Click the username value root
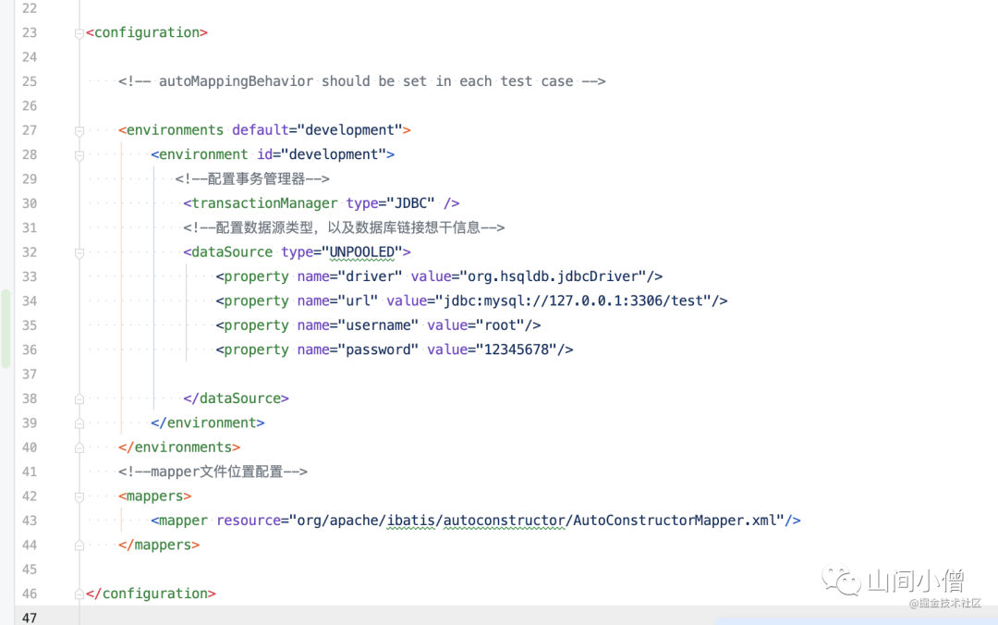Viewport: 998px width, 625px height. pos(500,325)
